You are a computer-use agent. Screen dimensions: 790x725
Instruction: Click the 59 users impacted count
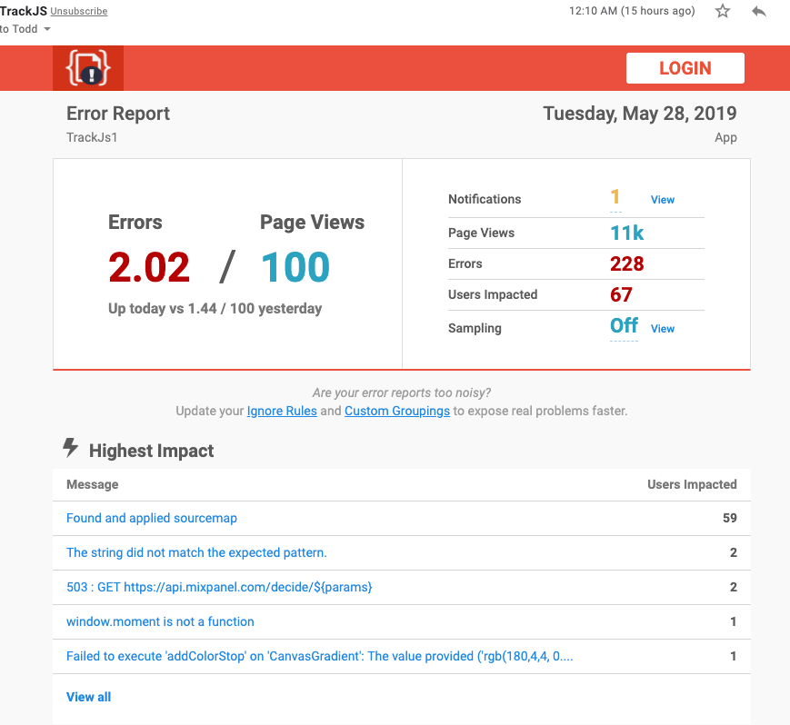(x=729, y=518)
